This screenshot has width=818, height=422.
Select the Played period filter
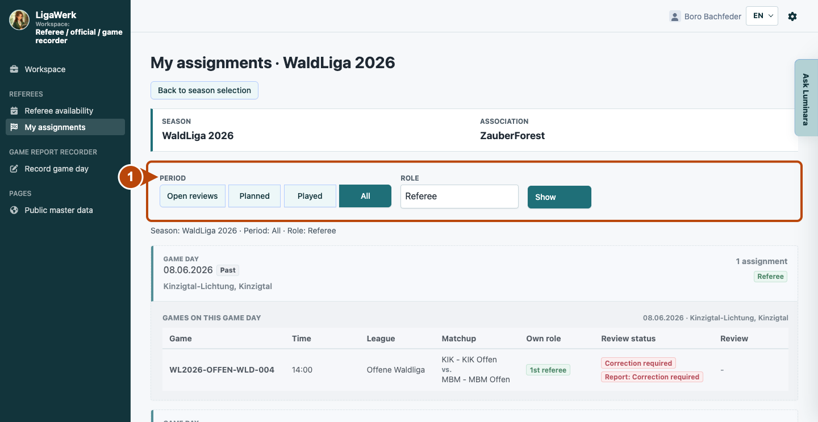[310, 196]
